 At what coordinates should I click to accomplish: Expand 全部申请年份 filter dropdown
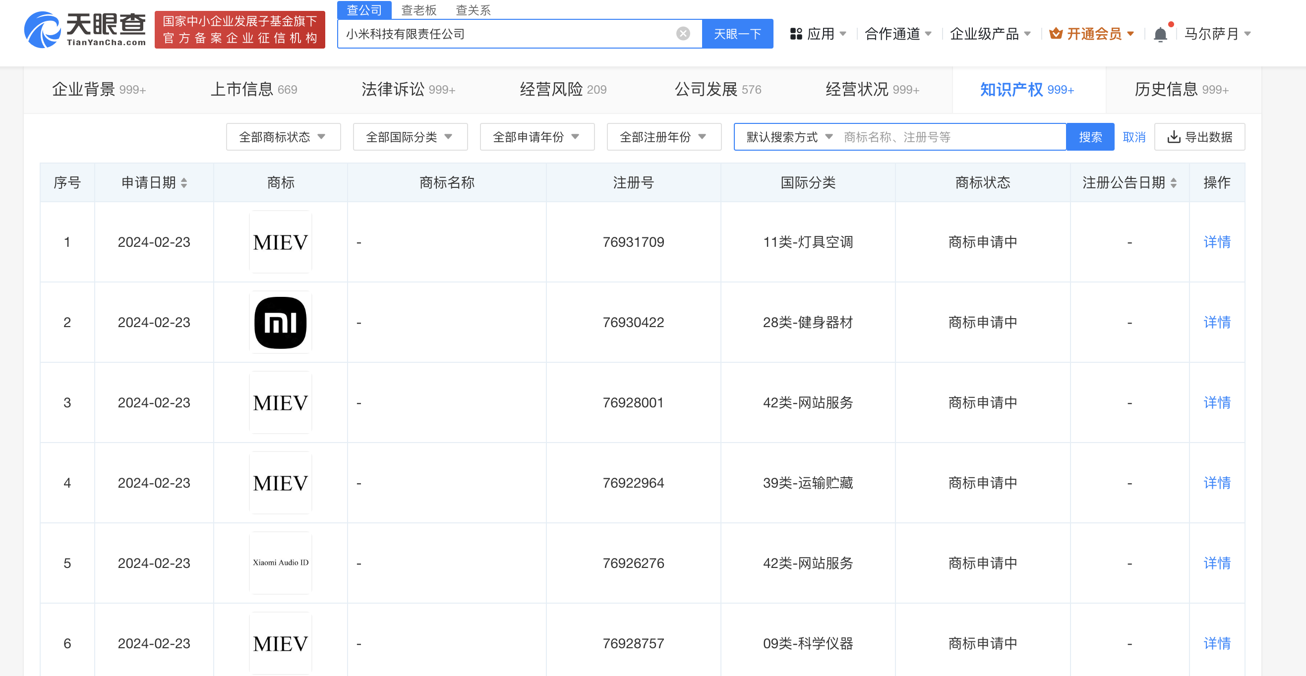[x=537, y=137]
